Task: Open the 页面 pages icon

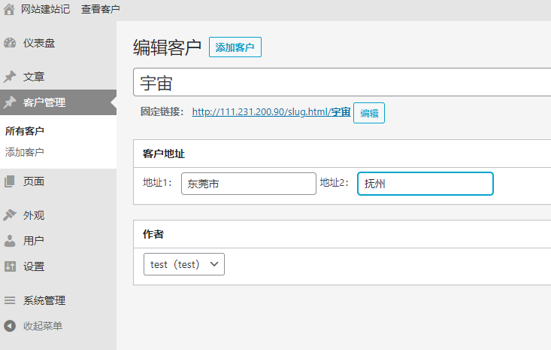Action: click(10, 181)
